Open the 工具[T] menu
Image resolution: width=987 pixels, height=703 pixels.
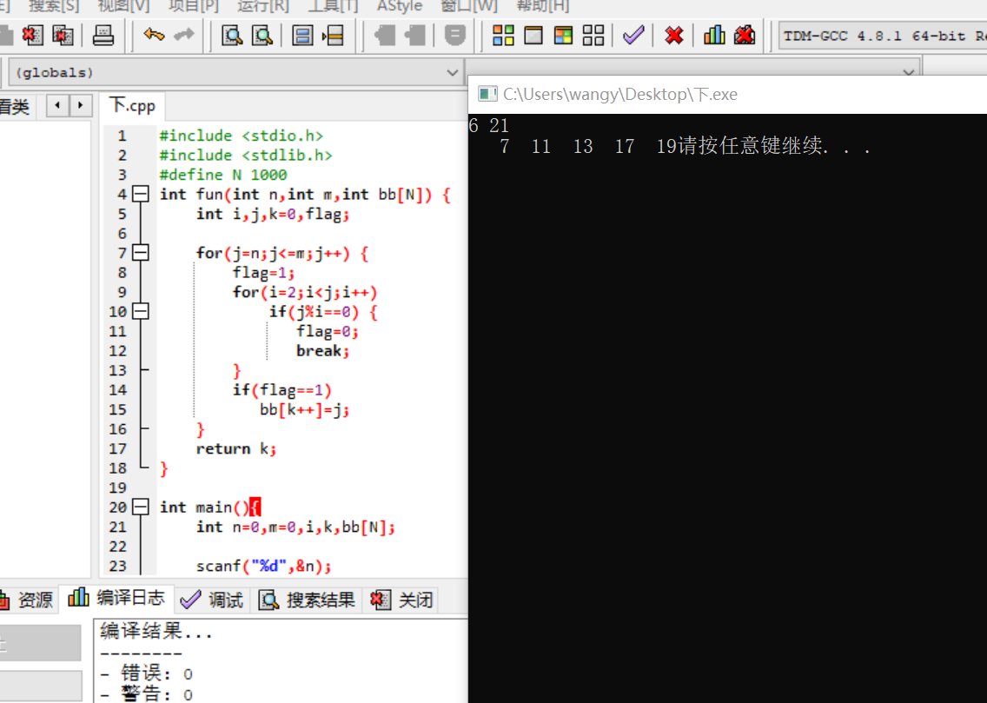point(333,6)
